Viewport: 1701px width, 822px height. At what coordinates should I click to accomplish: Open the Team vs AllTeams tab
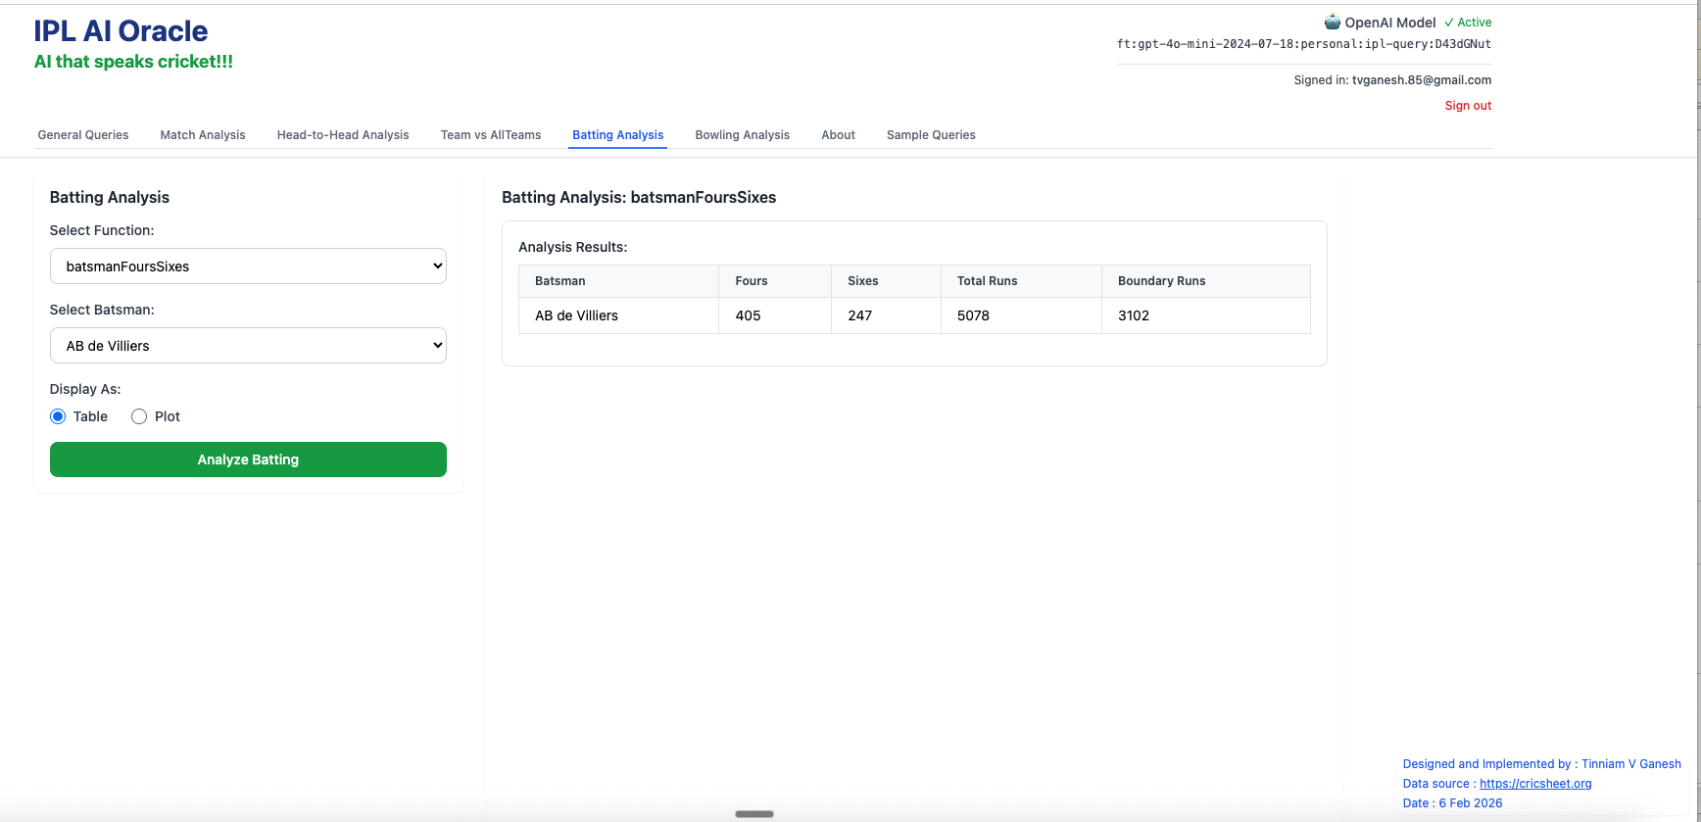[x=491, y=135]
